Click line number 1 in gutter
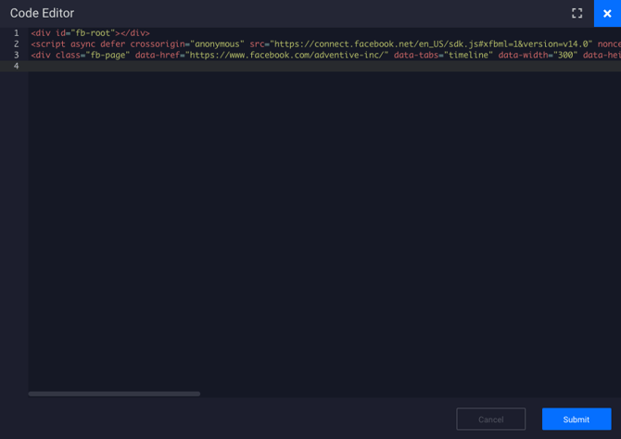 click(17, 32)
